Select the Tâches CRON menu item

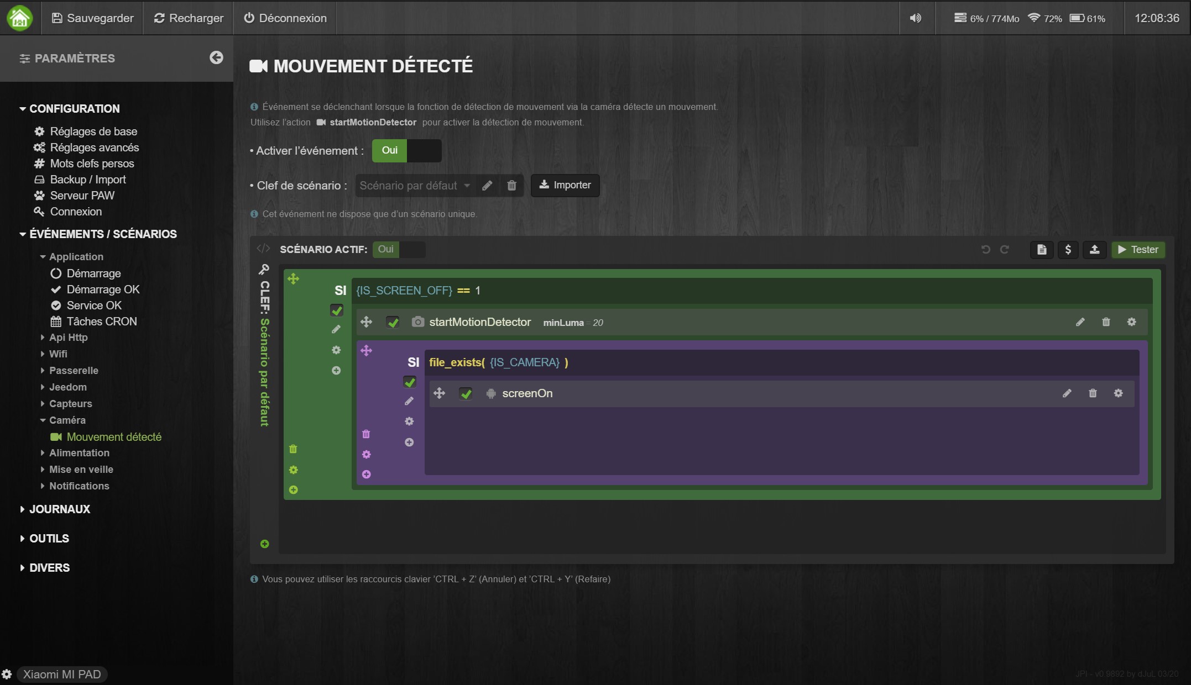pos(101,322)
